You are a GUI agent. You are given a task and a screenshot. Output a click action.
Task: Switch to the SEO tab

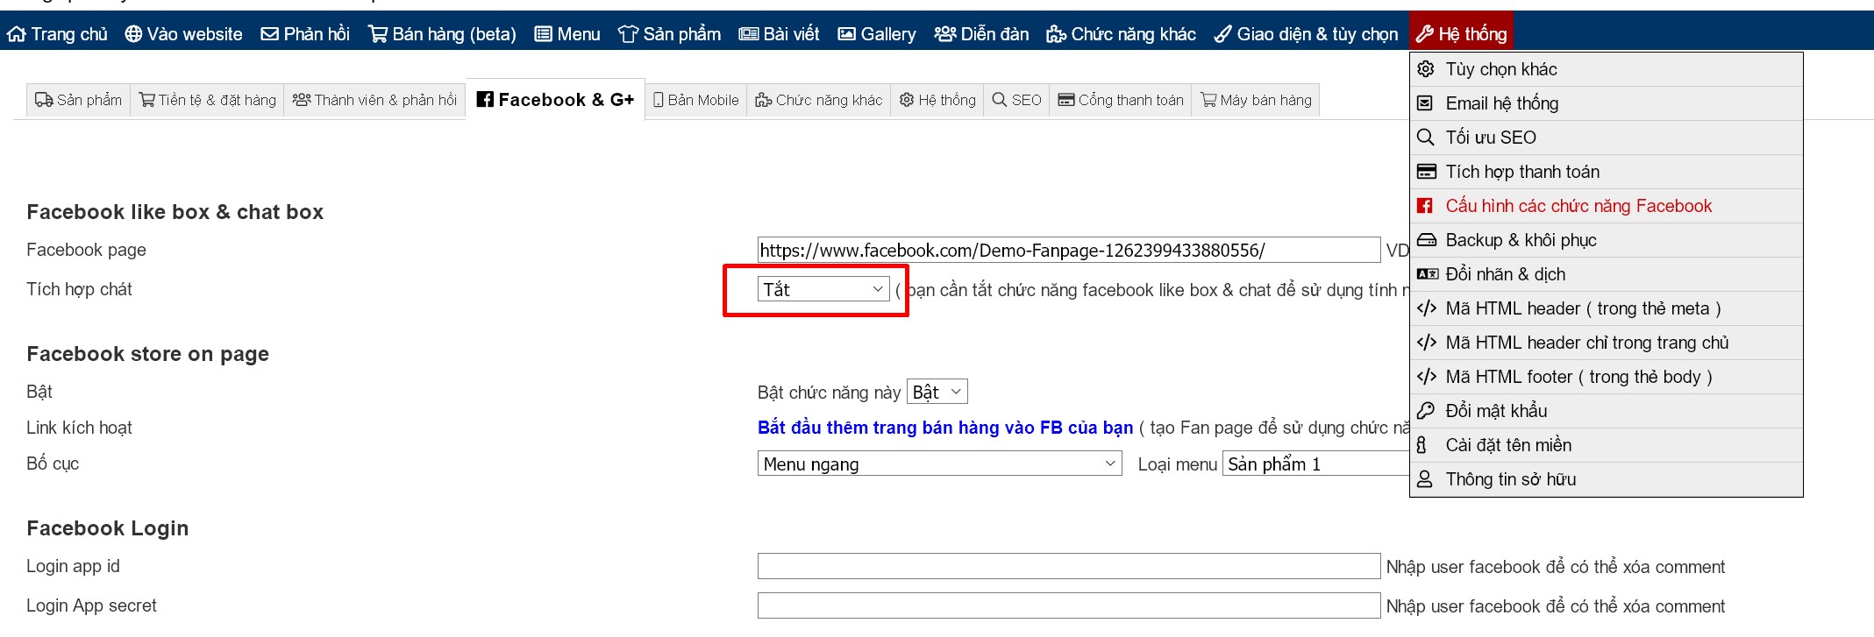pyautogui.click(x=1016, y=100)
